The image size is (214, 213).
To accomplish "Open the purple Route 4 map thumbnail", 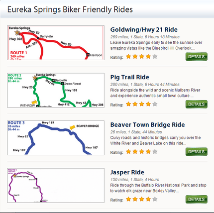I will [56, 185].
